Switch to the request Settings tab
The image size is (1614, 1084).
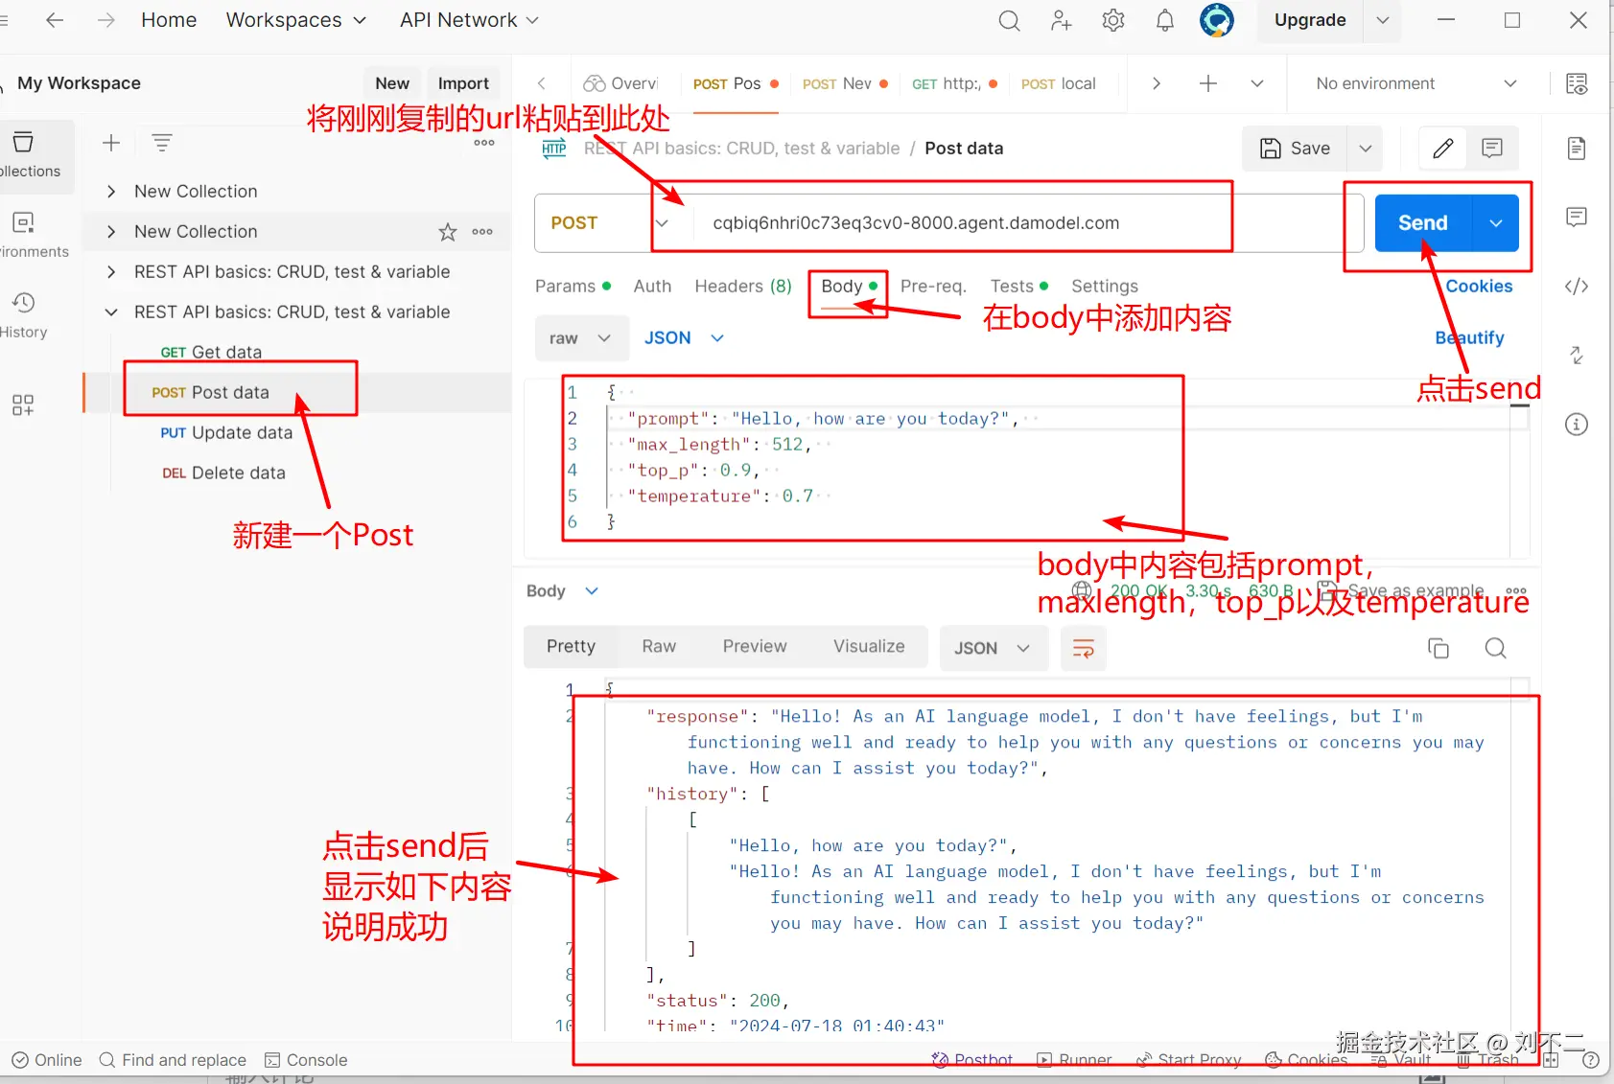point(1105,287)
